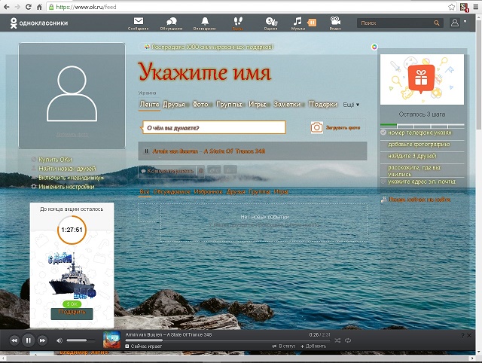Click profile photo placeholder avatar
This screenshot has height=363, width=482.
tap(72, 96)
